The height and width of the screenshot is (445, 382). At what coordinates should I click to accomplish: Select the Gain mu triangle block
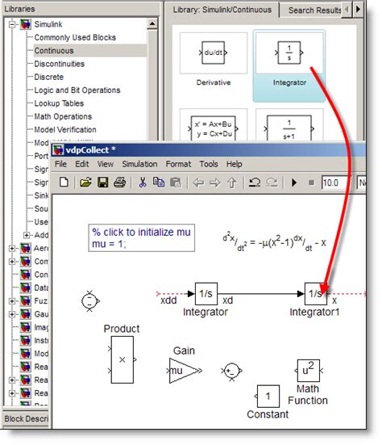click(x=184, y=371)
